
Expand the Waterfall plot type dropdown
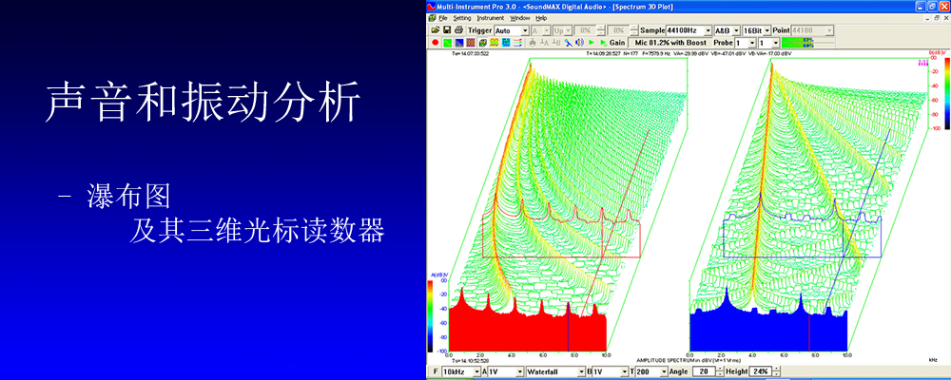tap(581, 371)
